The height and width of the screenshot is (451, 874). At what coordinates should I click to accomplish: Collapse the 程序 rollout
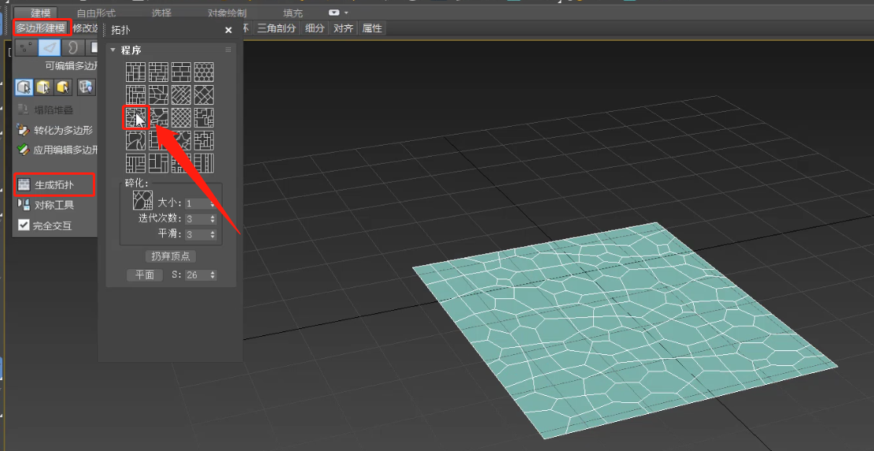(x=113, y=50)
